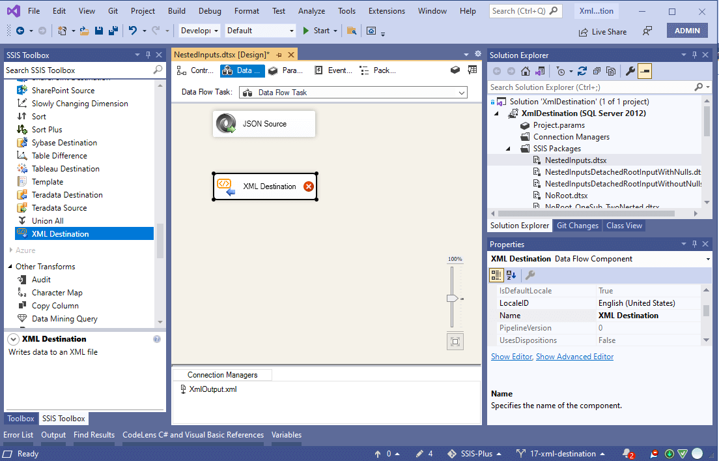This screenshot has width=719, height=461.
Task: Open Properties via the wrench icon in Solution Explorer
Action: [630, 71]
